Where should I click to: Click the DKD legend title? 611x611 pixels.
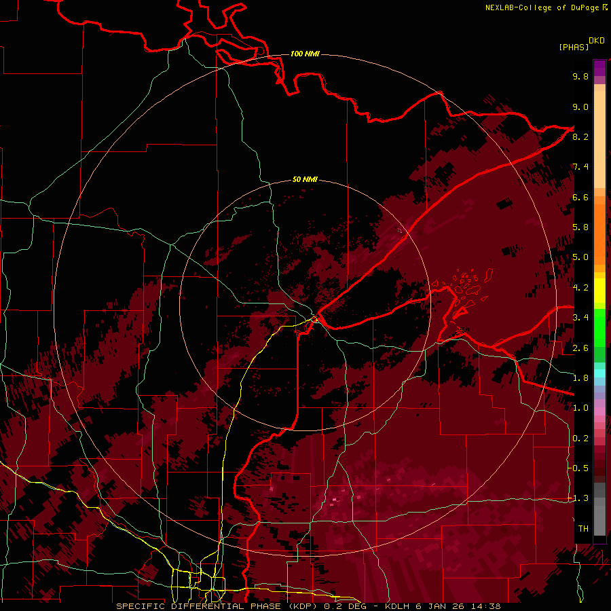click(596, 41)
